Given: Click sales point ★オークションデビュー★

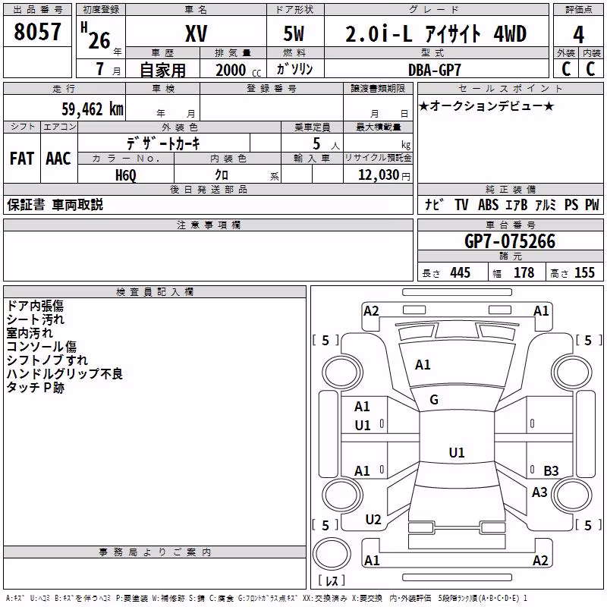Looking at the screenshot, I should (486, 105).
